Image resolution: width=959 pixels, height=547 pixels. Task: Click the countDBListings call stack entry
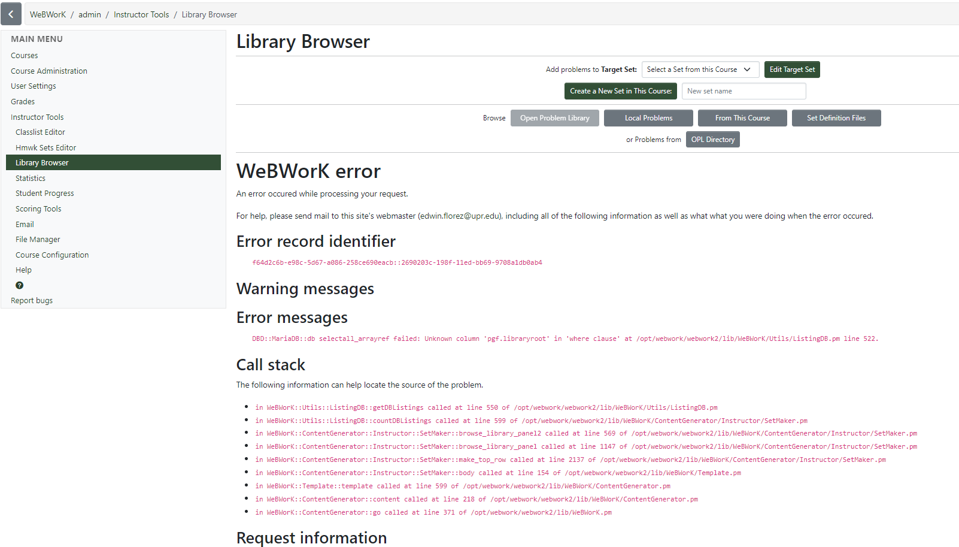531,421
